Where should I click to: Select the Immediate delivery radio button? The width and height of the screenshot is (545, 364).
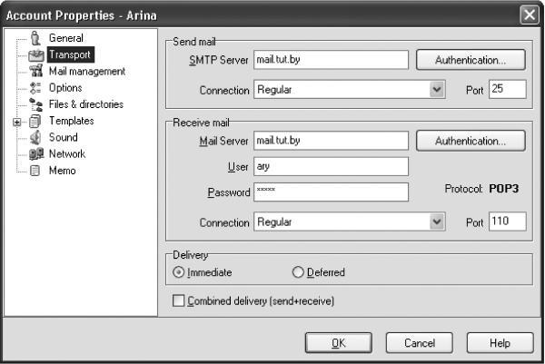[178, 272]
